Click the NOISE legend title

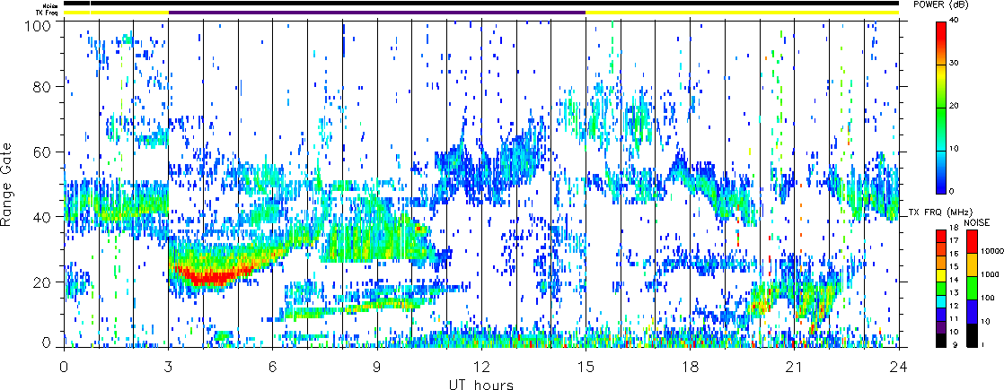click(x=977, y=222)
